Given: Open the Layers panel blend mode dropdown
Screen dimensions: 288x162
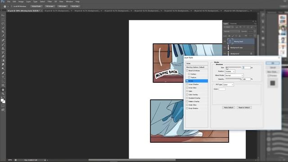Looking at the screenshot, I should pos(231,31).
